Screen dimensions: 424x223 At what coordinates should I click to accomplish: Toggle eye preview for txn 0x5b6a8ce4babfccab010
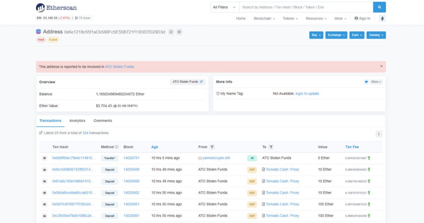click(x=44, y=193)
